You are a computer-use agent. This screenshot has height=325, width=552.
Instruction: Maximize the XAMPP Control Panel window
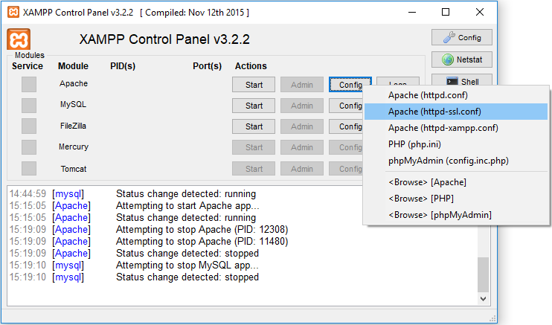coord(446,13)
